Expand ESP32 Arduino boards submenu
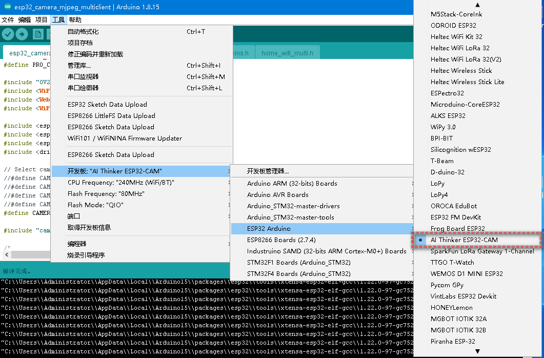This screenshot has width=544, height=358. (323, 229)
